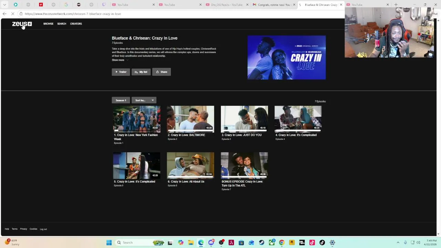Image resolution: width=441 pixels, height=248 pixels.
Task: Open episode 3 JUST DO YOU thumbnail
Action: (x=244, y=119)
